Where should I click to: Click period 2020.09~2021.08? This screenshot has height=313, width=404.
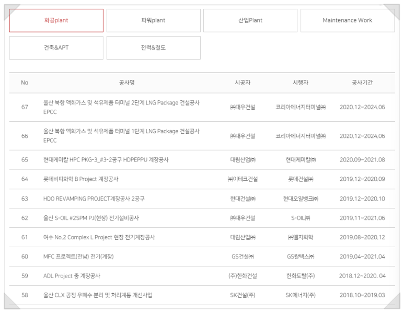(x=362, y=160)
